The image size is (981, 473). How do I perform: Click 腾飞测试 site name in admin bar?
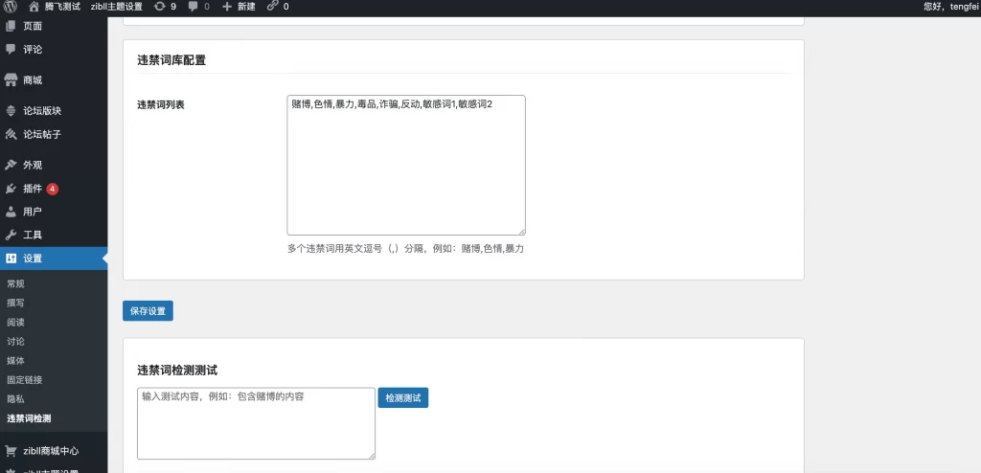(62, 7)
